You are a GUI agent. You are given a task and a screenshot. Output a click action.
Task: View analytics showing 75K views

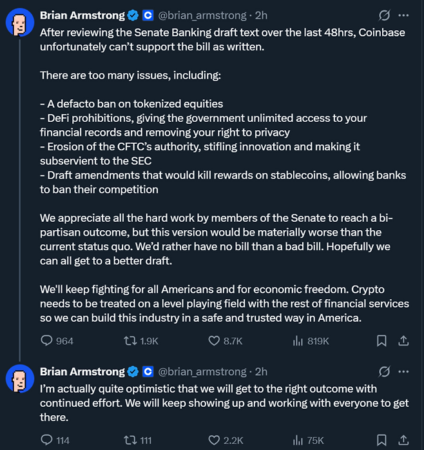point(298,440)
